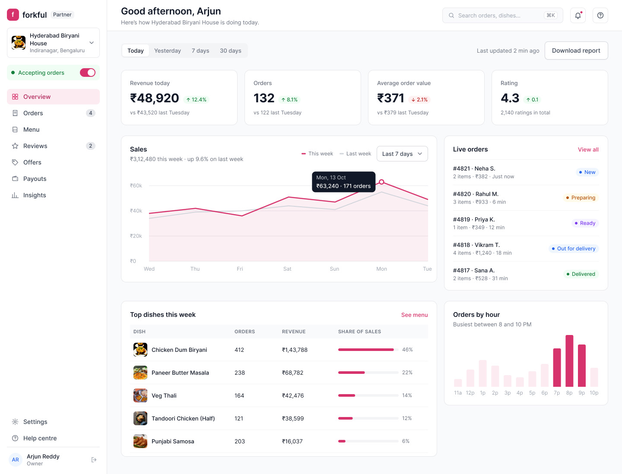Screen dimensions: 622x474
Task: Click the Mon data point on Sales chart
Action: 381,182
